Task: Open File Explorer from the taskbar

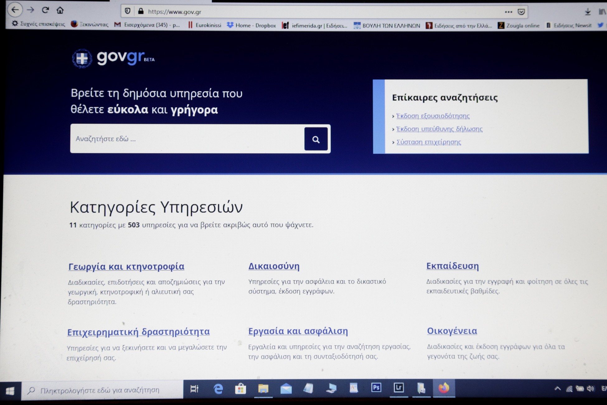Action: (263, 388)
